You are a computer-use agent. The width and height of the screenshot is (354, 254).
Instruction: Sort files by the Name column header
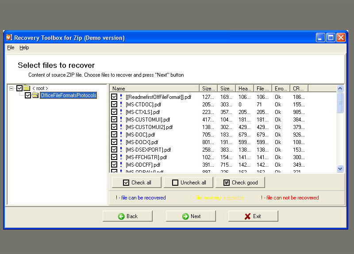tap(154, 89)
